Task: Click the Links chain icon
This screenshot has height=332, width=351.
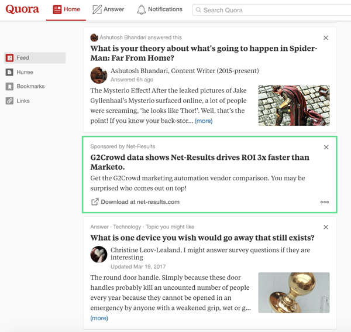Action: click(9, 101)
